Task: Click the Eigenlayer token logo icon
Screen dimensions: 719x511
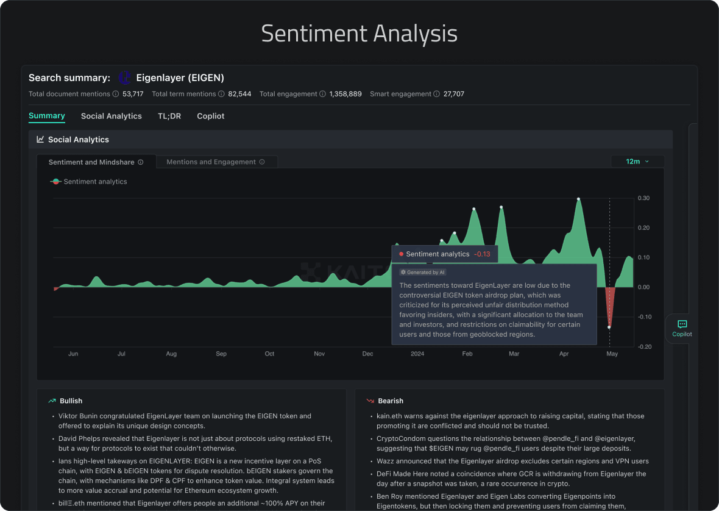Action: (x=125, y=77)
